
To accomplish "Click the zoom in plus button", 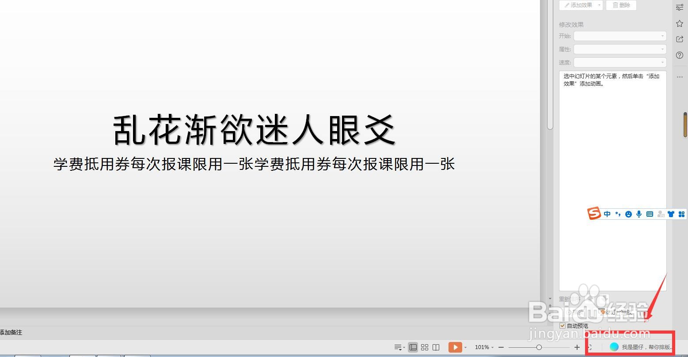I will point(577,347).
